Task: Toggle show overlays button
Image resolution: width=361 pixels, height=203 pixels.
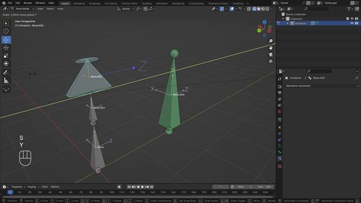Action: click(232, 9)
